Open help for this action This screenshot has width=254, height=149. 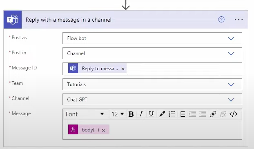tap(221, 20)
